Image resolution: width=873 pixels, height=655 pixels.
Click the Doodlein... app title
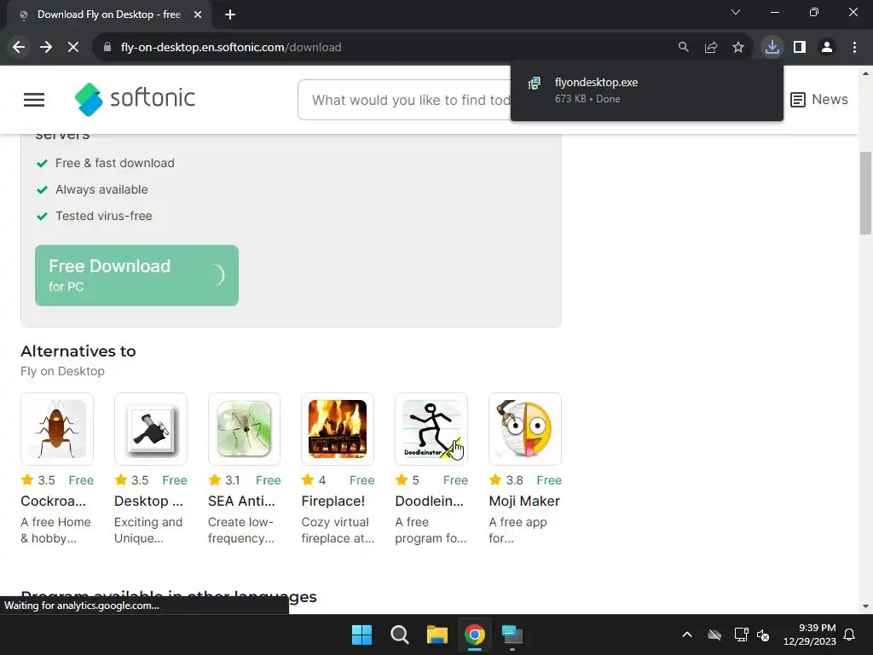click(430, 501)
